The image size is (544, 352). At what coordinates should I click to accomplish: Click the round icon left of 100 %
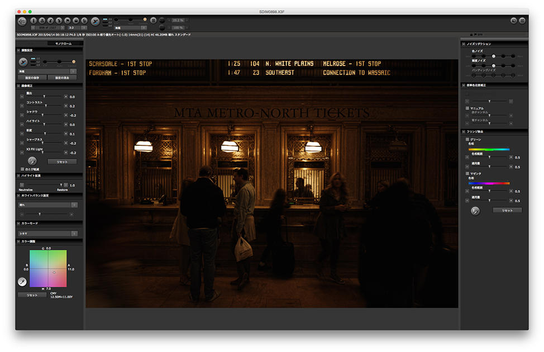[162, 27]
